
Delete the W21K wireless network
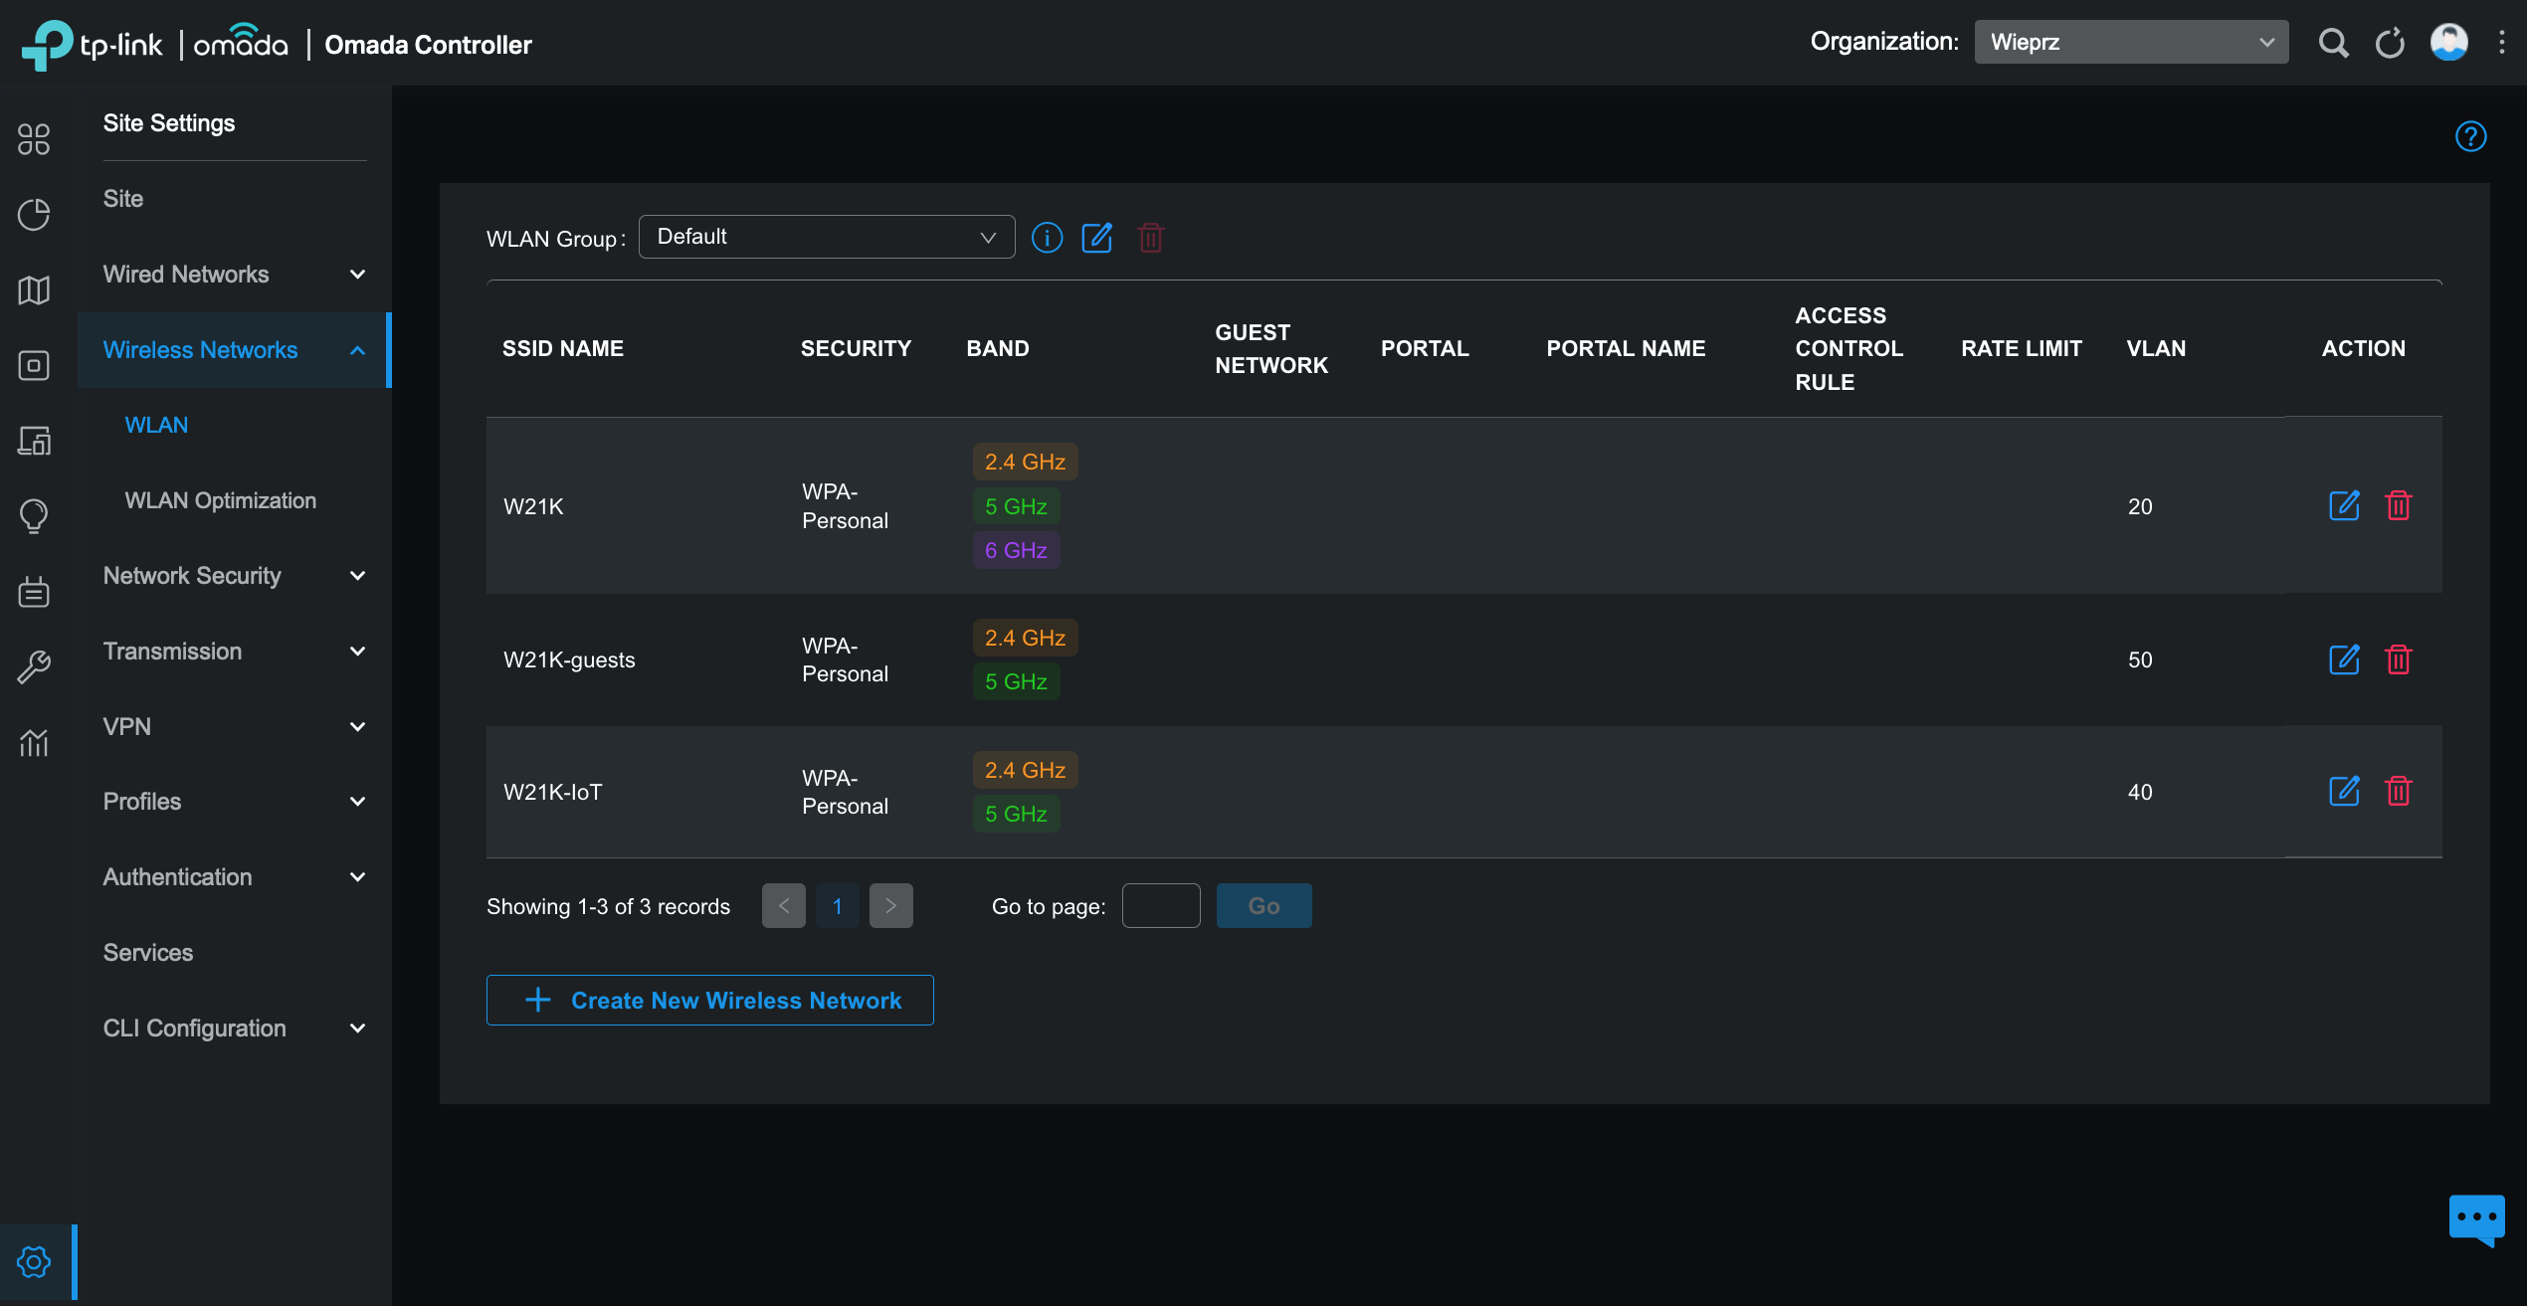(2399, 505)
